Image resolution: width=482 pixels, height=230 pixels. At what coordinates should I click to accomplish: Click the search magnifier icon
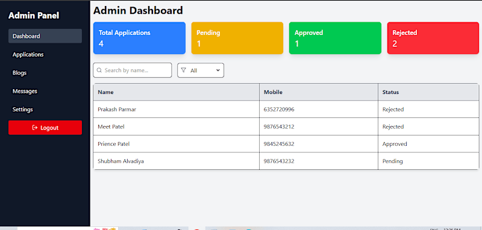click(99, 70)
